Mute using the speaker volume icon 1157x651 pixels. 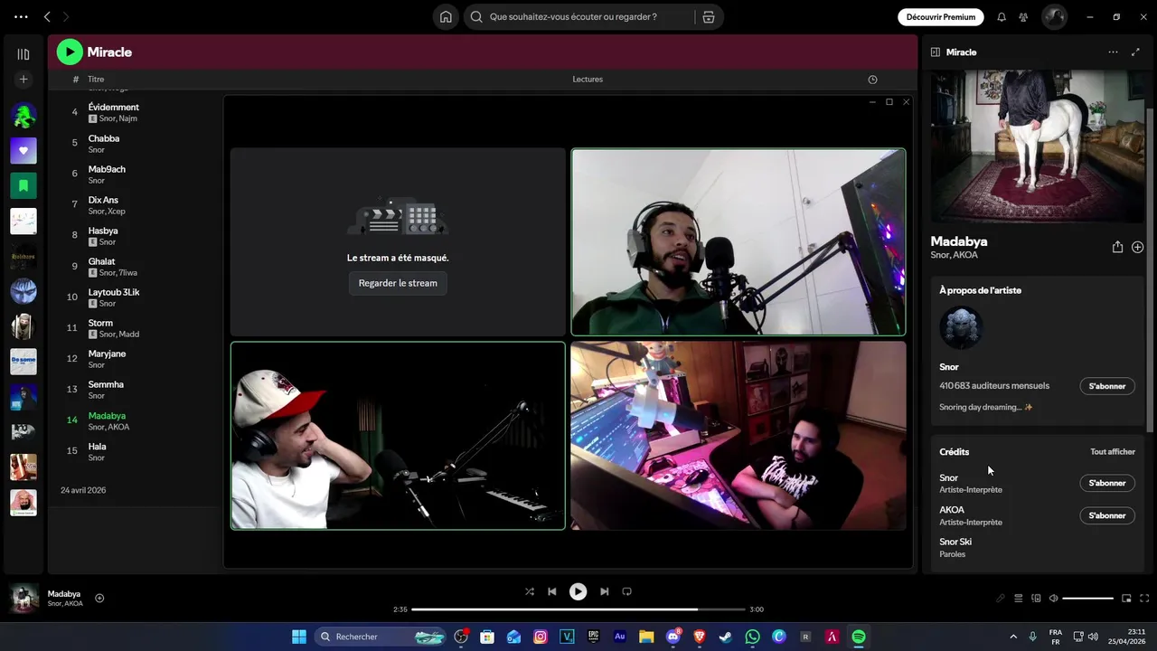[1053, 599]
